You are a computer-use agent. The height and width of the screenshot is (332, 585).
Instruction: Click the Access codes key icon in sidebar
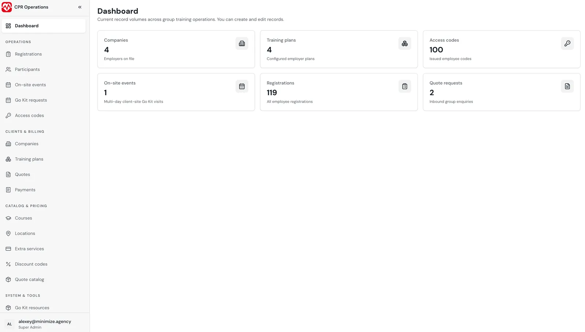tap(8, 116)
